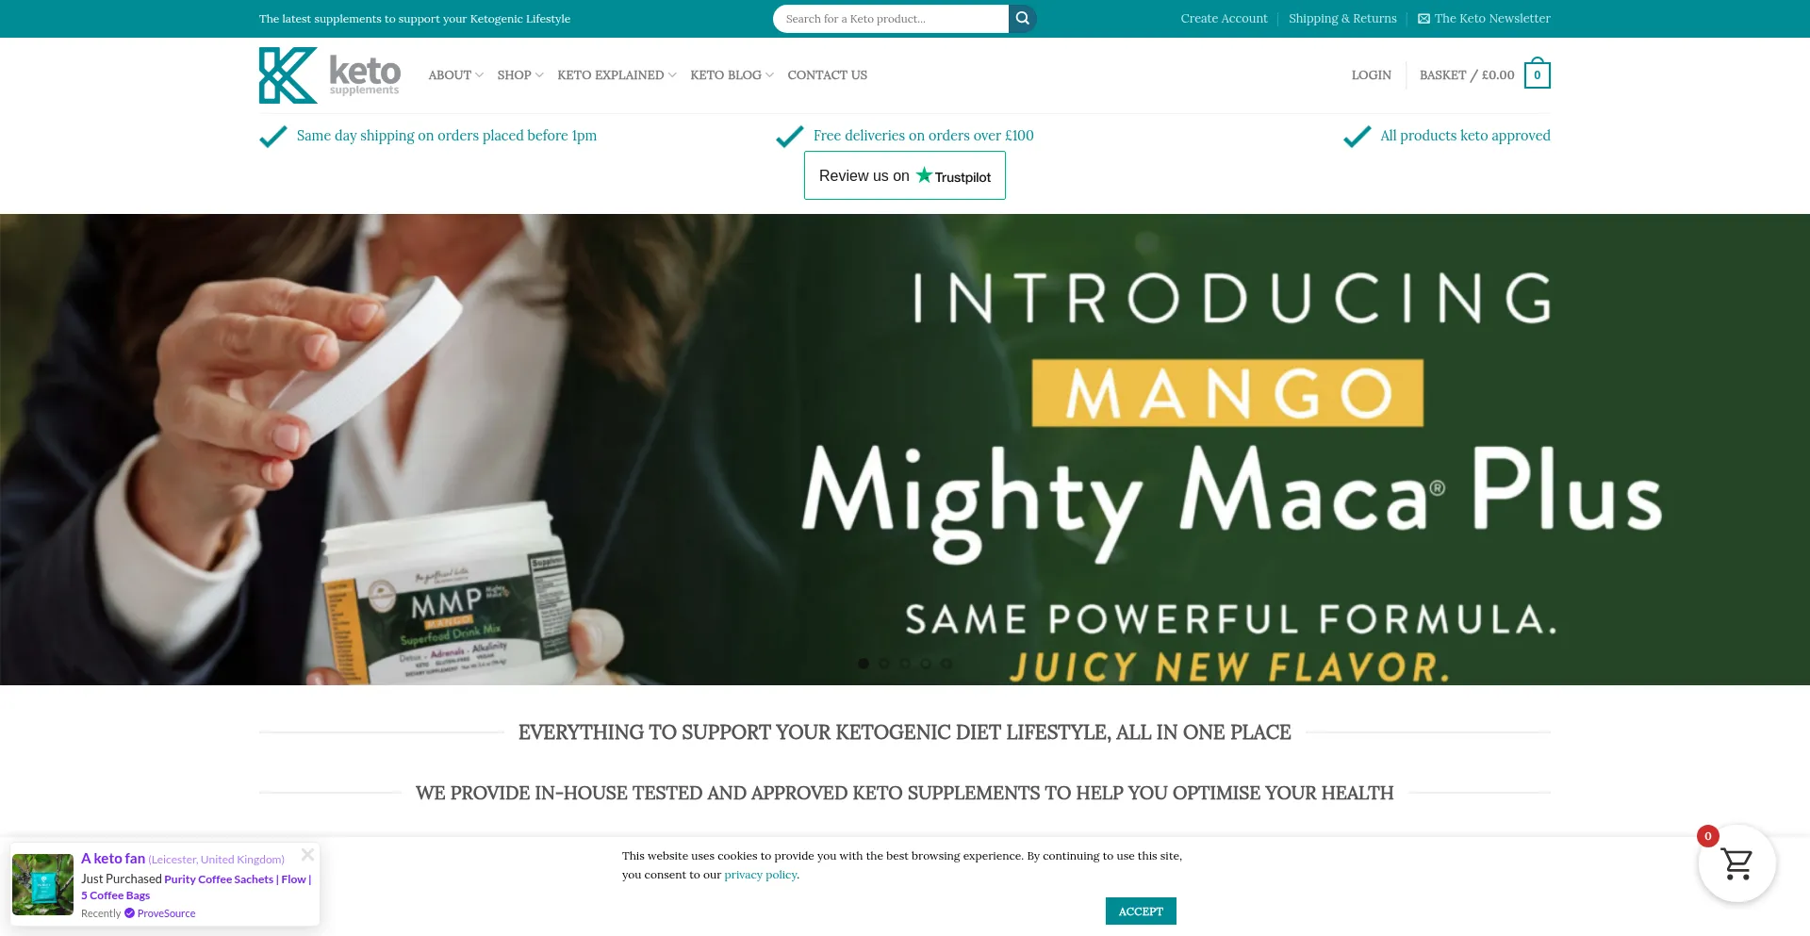Expand the About menu dropdown
1810x936 pixels.
(455, 75)
